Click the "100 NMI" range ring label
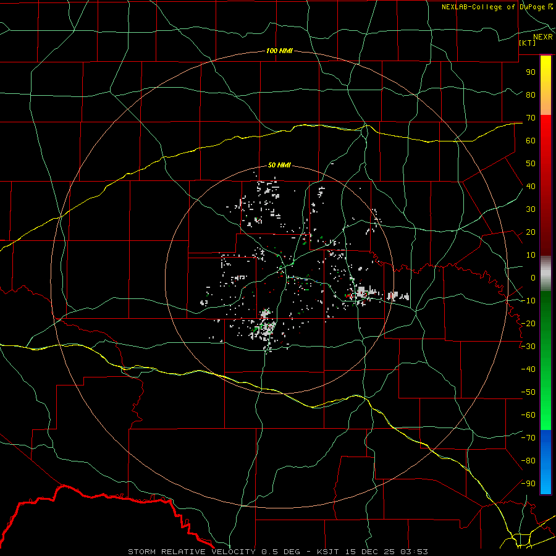The height and width of the screenshot is (556, 556). [x=279, y=51]
